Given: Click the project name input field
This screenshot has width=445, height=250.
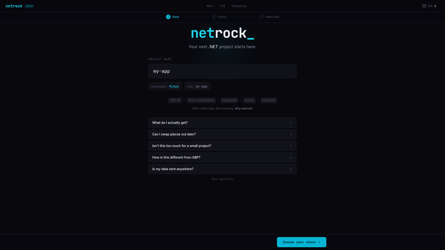Looking at the screenshot, I should point(222,71).
